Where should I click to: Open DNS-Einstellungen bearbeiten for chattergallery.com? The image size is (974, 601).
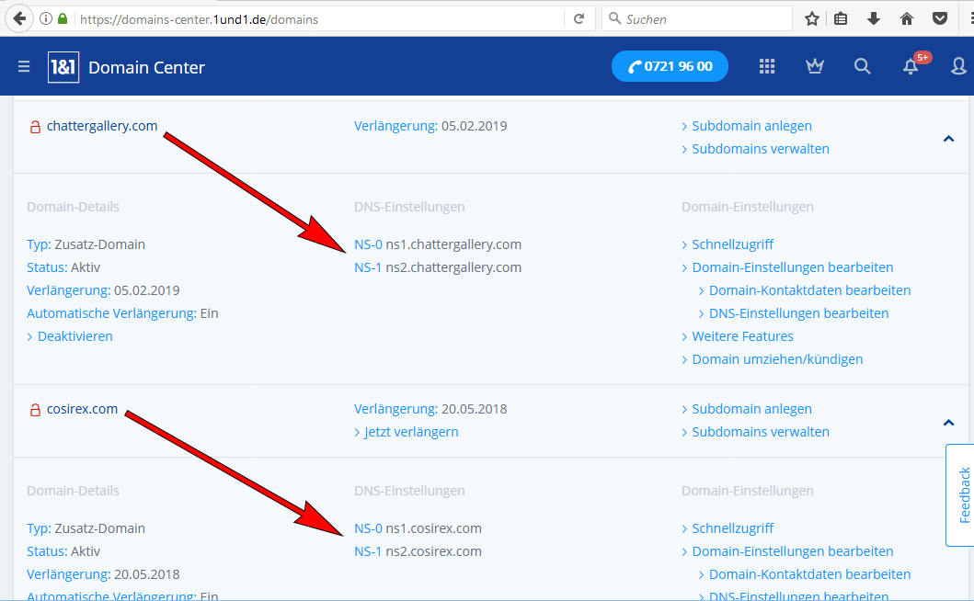[798, 313]
